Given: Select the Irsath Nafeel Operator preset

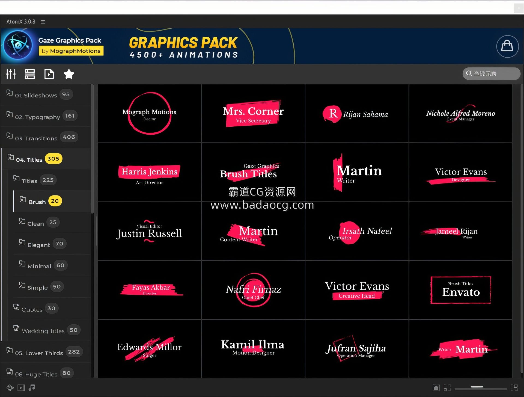Looking at the screenshot, I should pos(357,231).
